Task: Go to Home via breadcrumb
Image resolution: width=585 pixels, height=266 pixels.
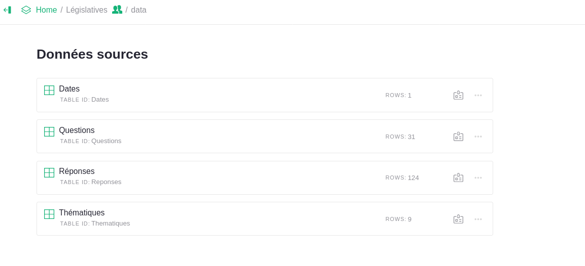Action: pos(46,10)
